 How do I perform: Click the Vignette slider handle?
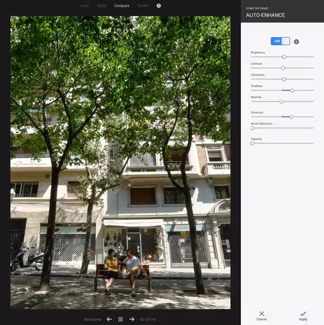(x=253, y=143)
